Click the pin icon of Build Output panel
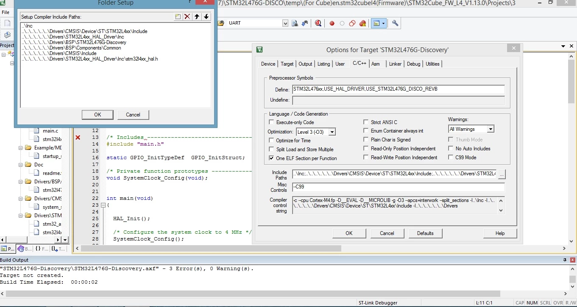 click(565, 260)
